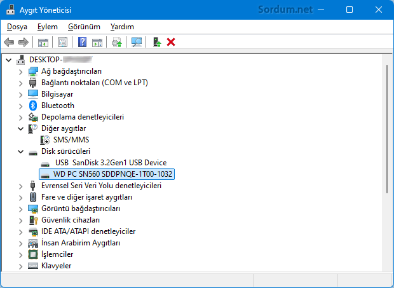Expand the Bilgisayar category
The height and width of the screenshot is (288, 394).
[20, 95]
